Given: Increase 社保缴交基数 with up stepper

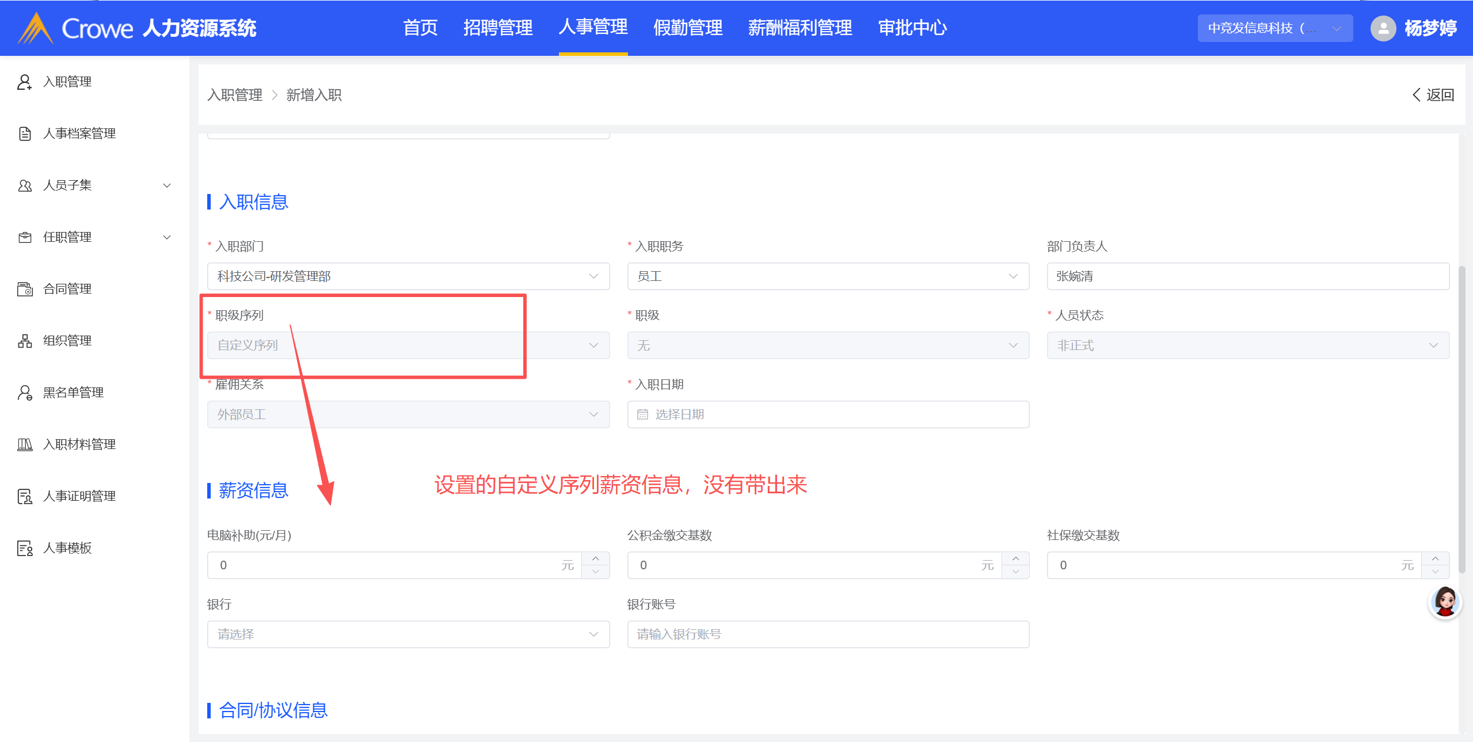Looking at the screenshot, I should (1435, 558).
